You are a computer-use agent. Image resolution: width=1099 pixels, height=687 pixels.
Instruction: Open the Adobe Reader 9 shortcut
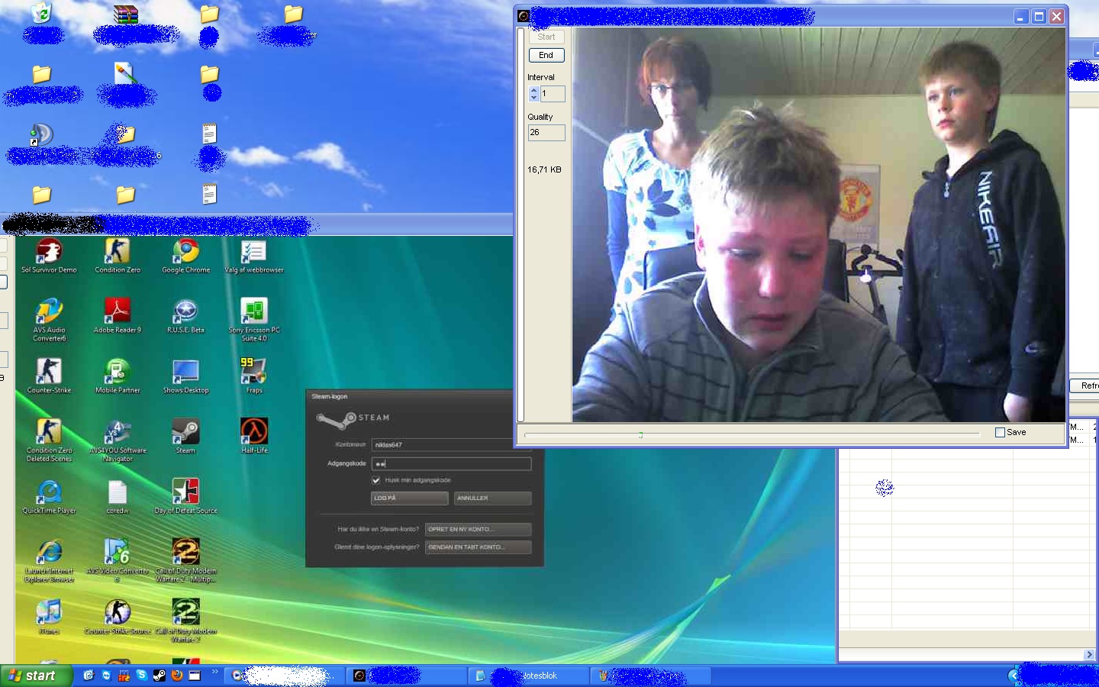118,312
